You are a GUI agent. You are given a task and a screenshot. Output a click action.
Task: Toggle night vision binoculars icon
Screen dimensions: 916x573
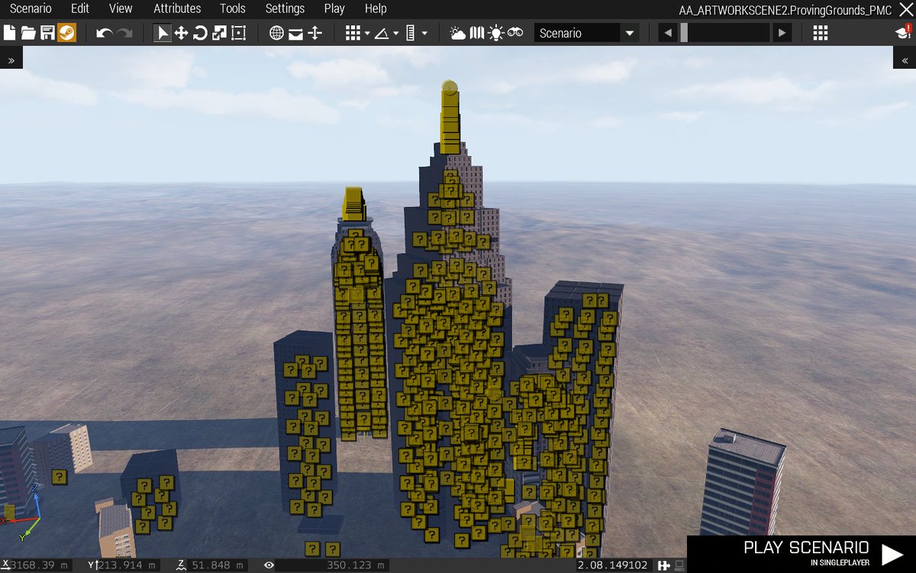515,33
